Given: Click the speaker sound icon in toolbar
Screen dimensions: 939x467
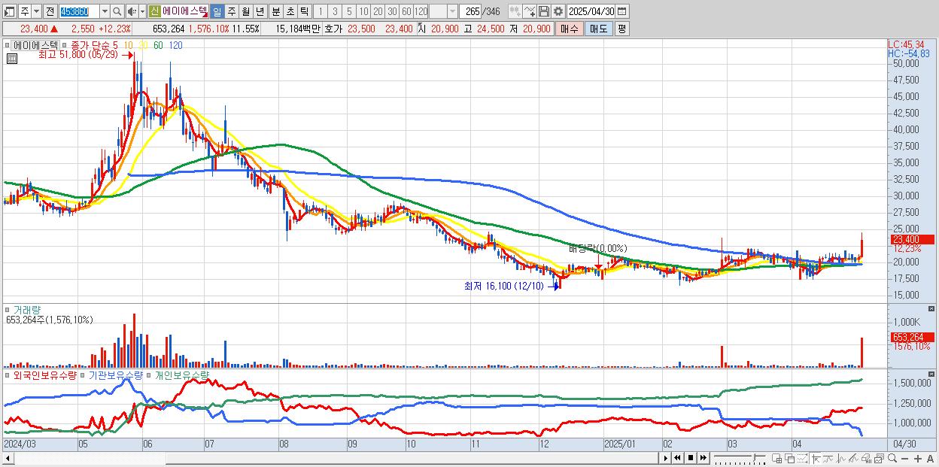Looking at the screenshot, I should tap(132, 11).
